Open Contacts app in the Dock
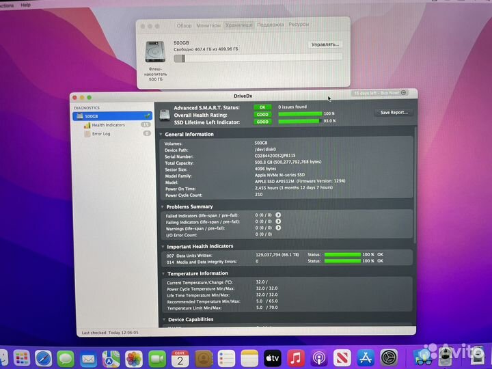Image resolution: width=492 pixels, height=369 pixels. 204,358
